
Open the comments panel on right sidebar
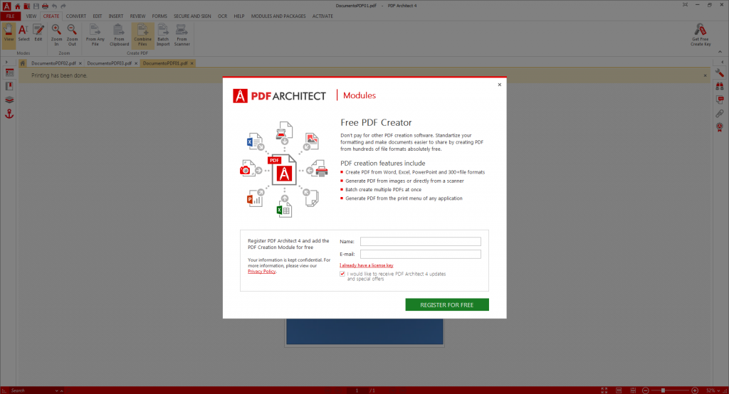720,100
